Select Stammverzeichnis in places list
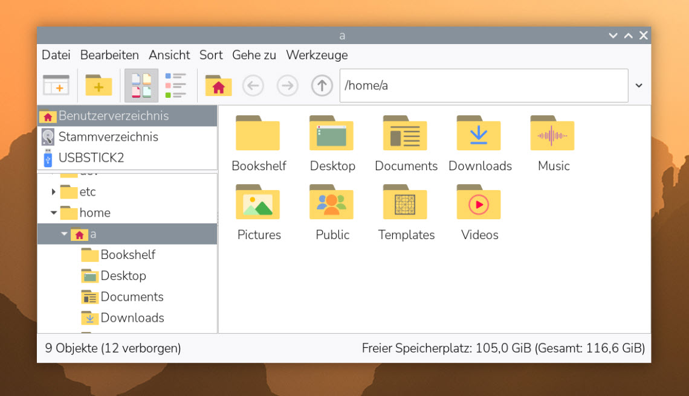The width and height of the screenshot is (689, 396). 108,137
